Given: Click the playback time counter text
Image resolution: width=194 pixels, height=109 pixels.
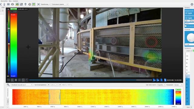Looking at the screenshot, I should point(174,80).
